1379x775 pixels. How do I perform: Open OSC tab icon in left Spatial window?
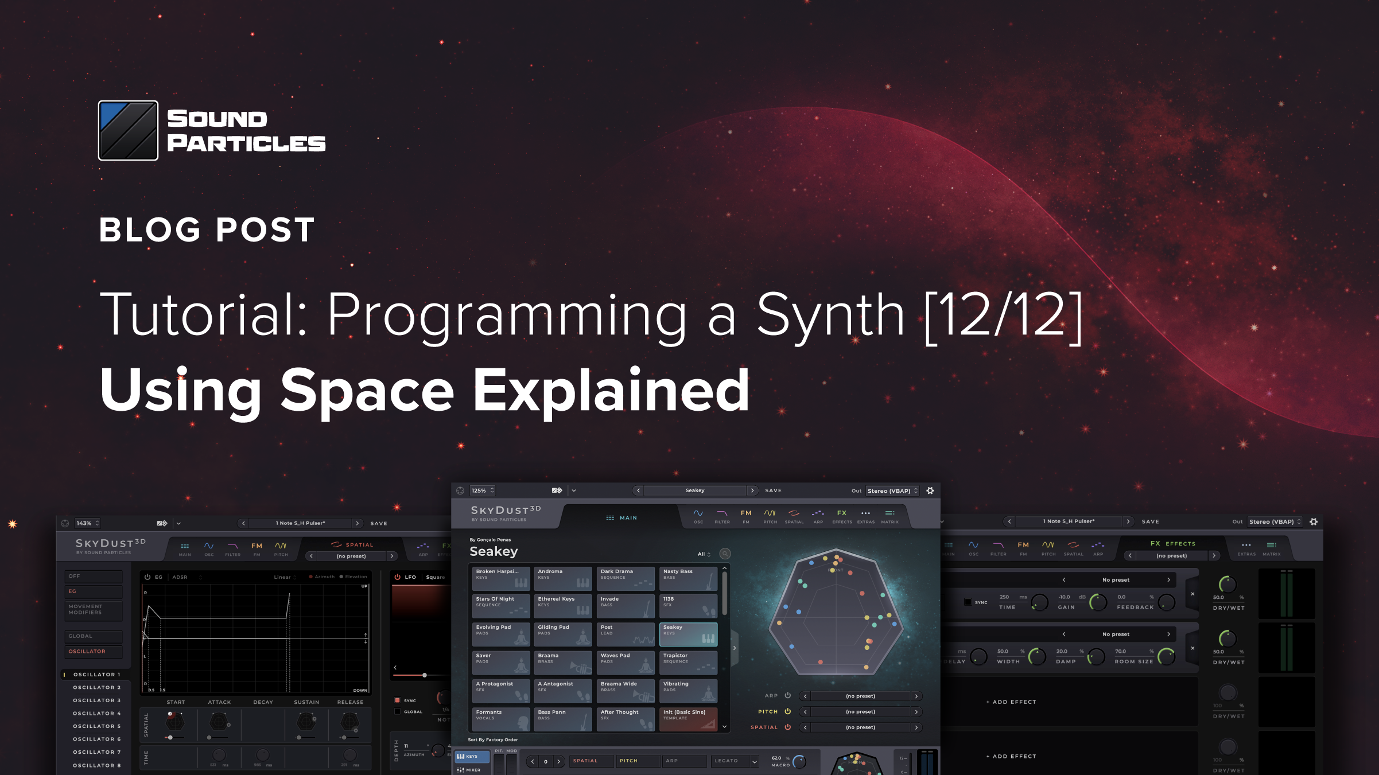[209, 548]
